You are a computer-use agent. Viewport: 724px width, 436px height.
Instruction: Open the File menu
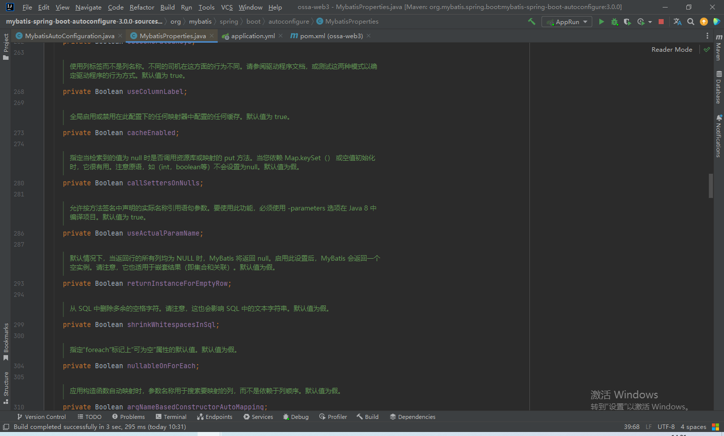[27, 7]
